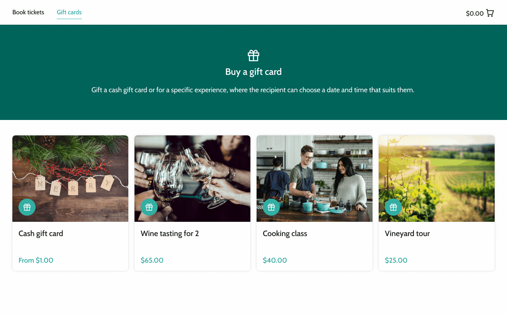Image resolution: width=507 pixels, height=314 pixels.
Task: Click the sunny vineyard rows photo
Action: click(x=437, y=170)
